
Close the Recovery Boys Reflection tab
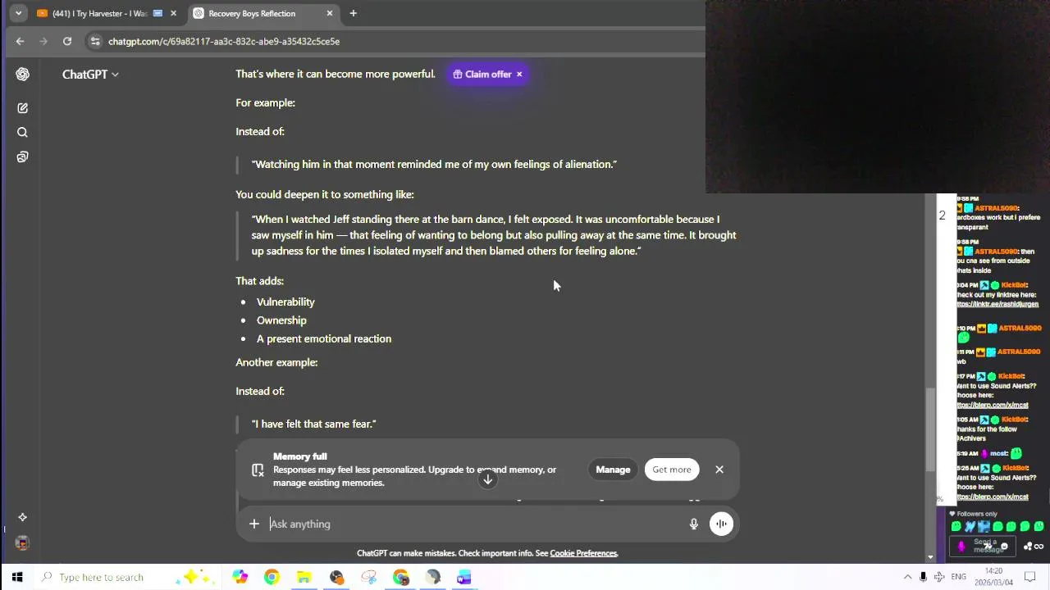[x=330, y=13]
